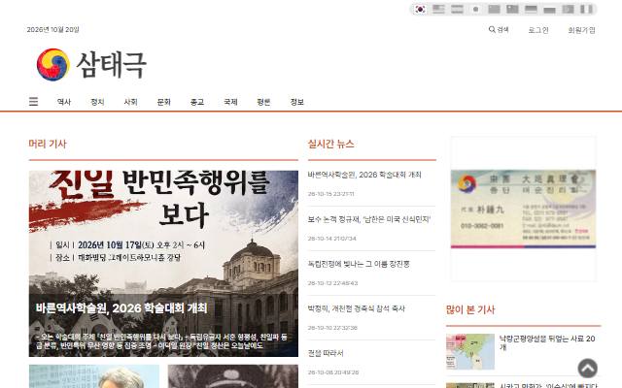Click the 삼태극 taegeuk logo

click(91, 65)
